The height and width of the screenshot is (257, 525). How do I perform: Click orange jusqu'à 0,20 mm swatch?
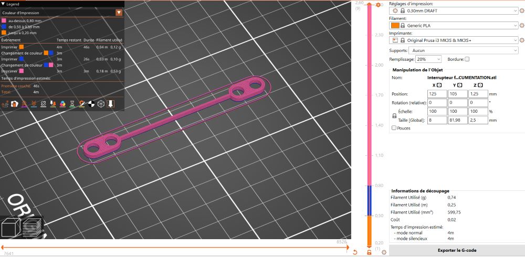click(4, 33)
